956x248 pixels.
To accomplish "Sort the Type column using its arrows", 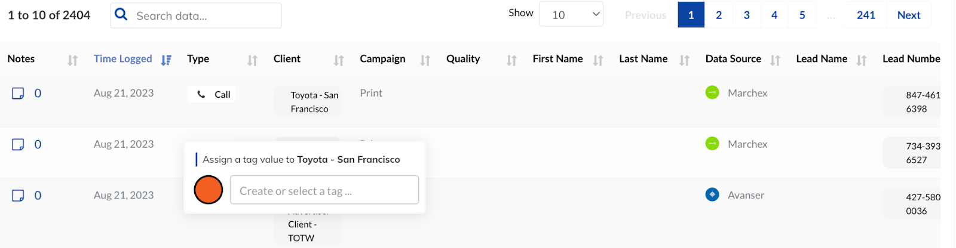I will coord(252,60).
